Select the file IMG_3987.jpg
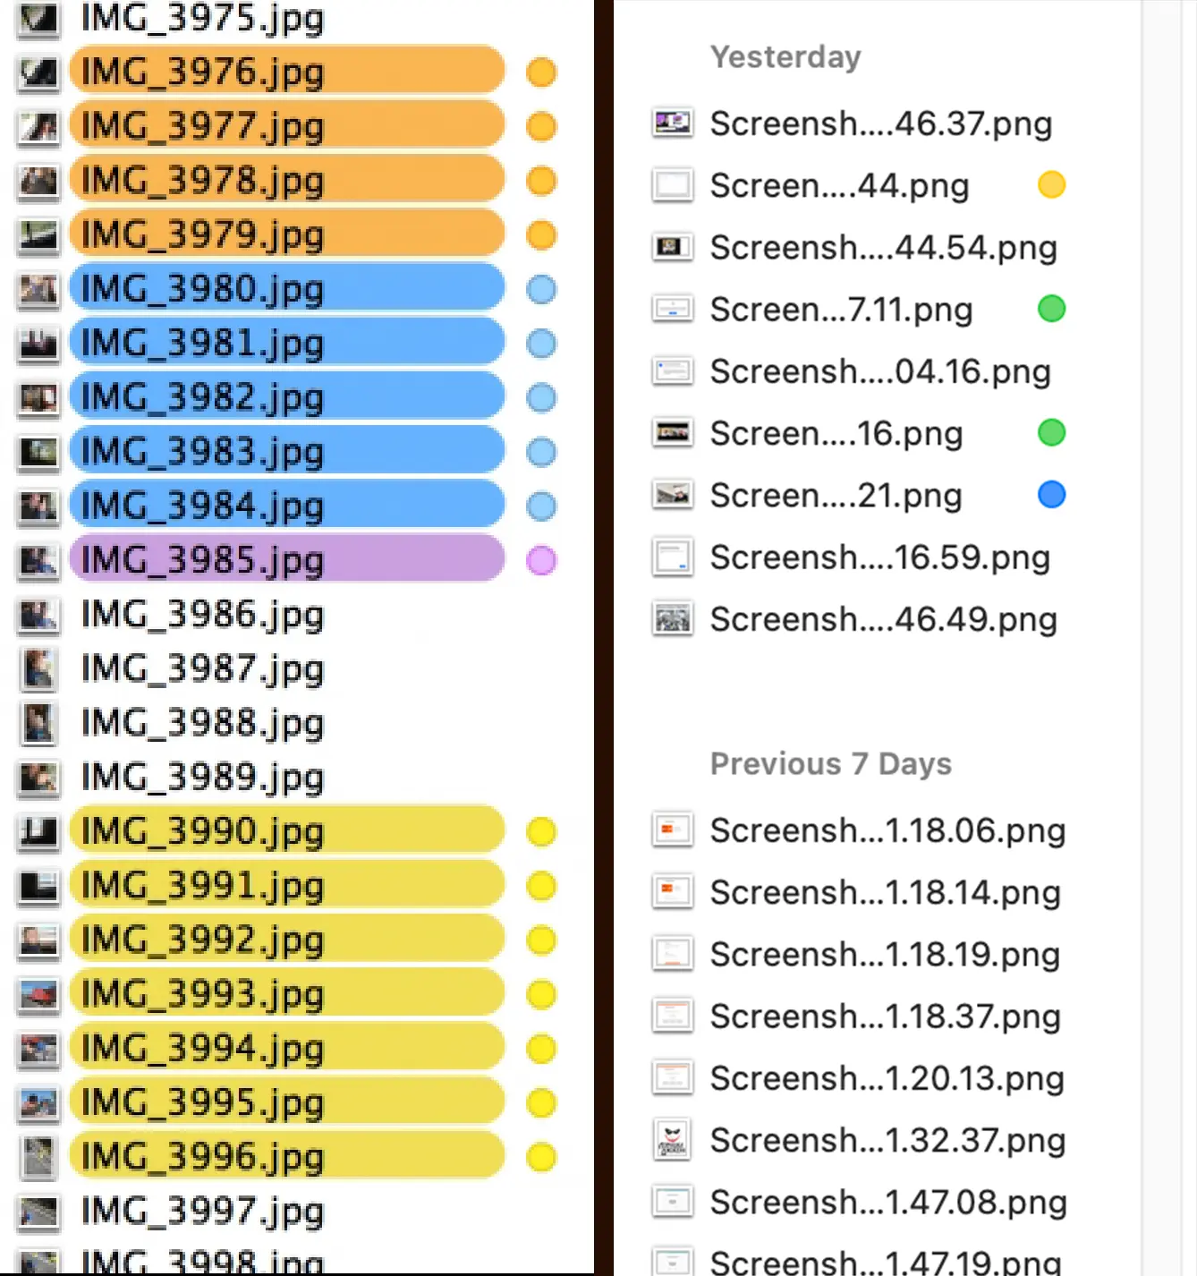 (x=201, y=669)
